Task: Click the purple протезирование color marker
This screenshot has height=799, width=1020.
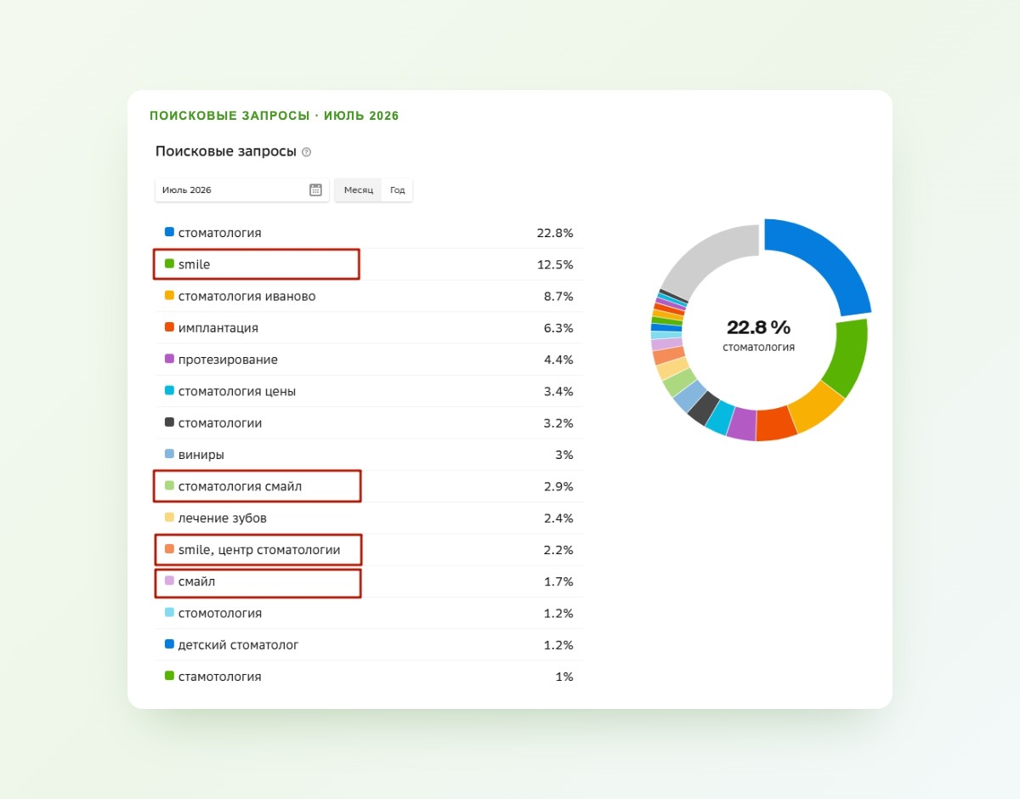Action: coord(169,359)
